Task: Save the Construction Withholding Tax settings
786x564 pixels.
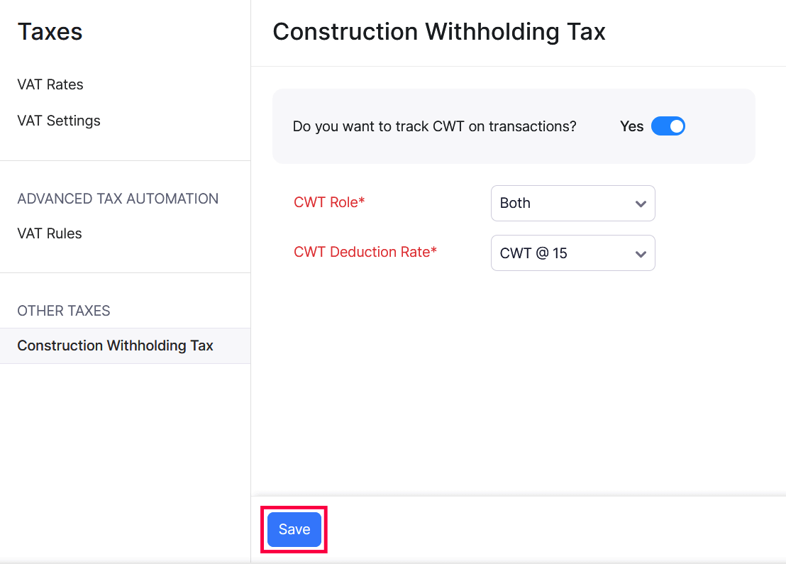Action: point(293,529)
